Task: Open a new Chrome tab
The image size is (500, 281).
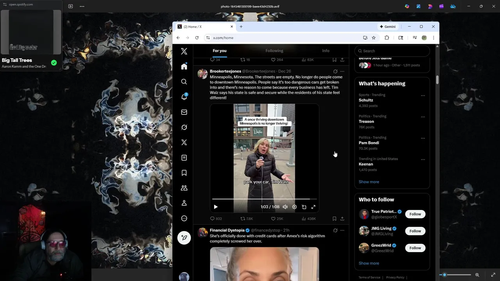Action: [241, 27]
